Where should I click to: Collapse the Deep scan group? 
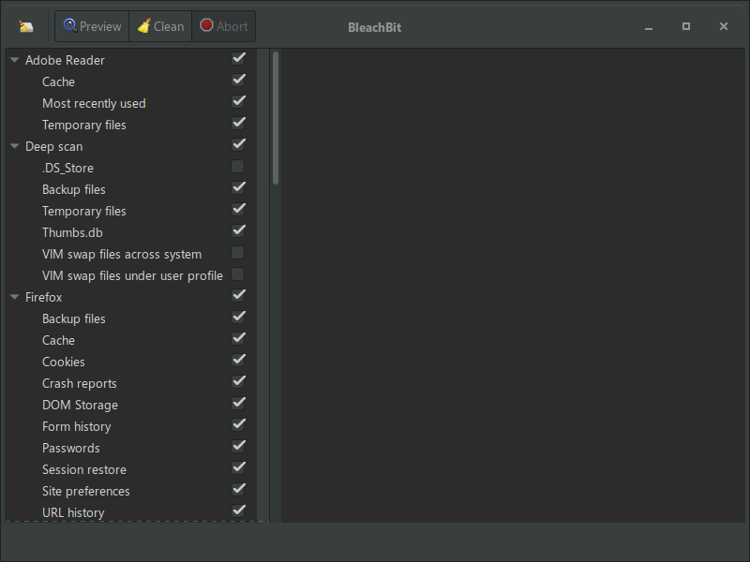[x=14, y=146]
